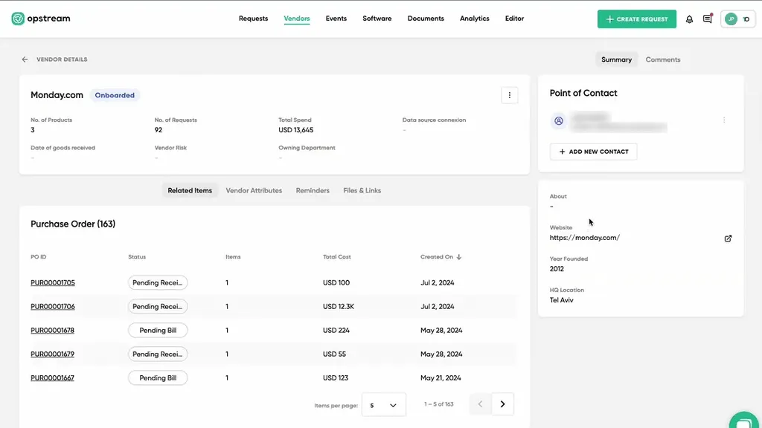Click Pending Receipt status of PUR00001706
This screenshot has height=428, width=762.
[x=158, y=306]
